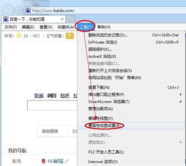186x166 pixels.
Task: Click the chain link icon beside 163邮箱
Action: click(x=66, y=161)
